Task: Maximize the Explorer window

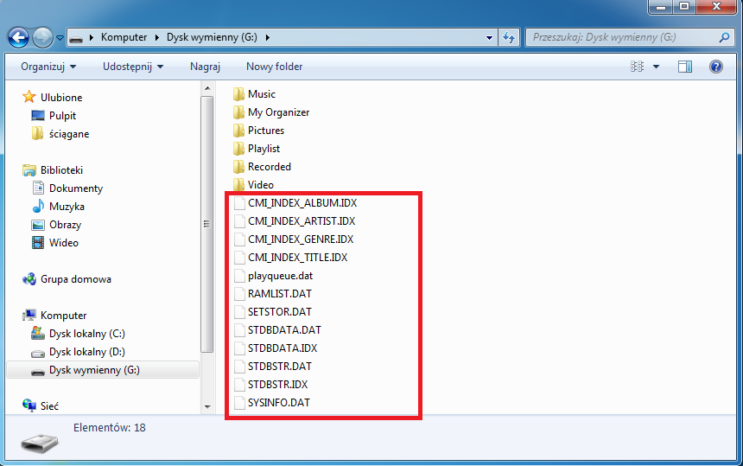Action: 683,7
